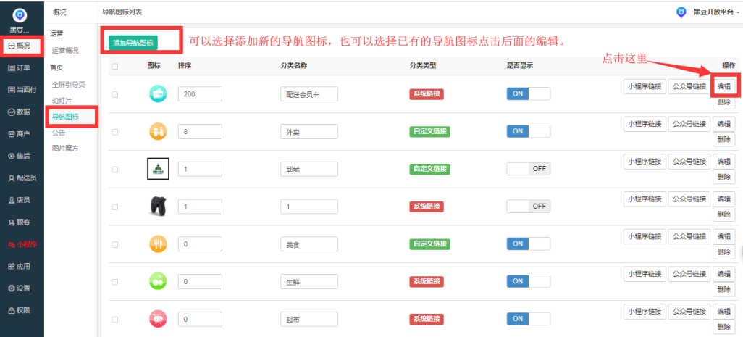
Task: Tick the checkbox for 生鲜 row
Action: point(114,282)
